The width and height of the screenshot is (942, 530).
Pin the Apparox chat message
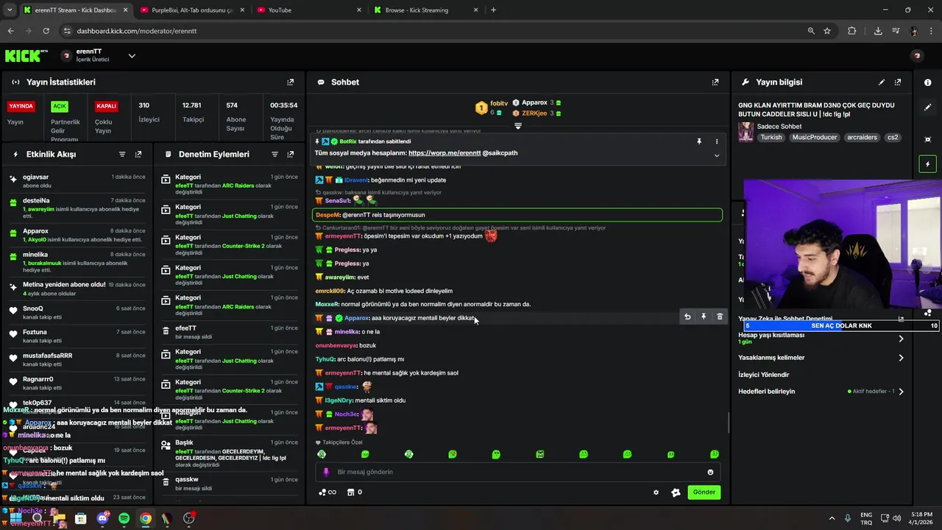(x=704, y=317)
